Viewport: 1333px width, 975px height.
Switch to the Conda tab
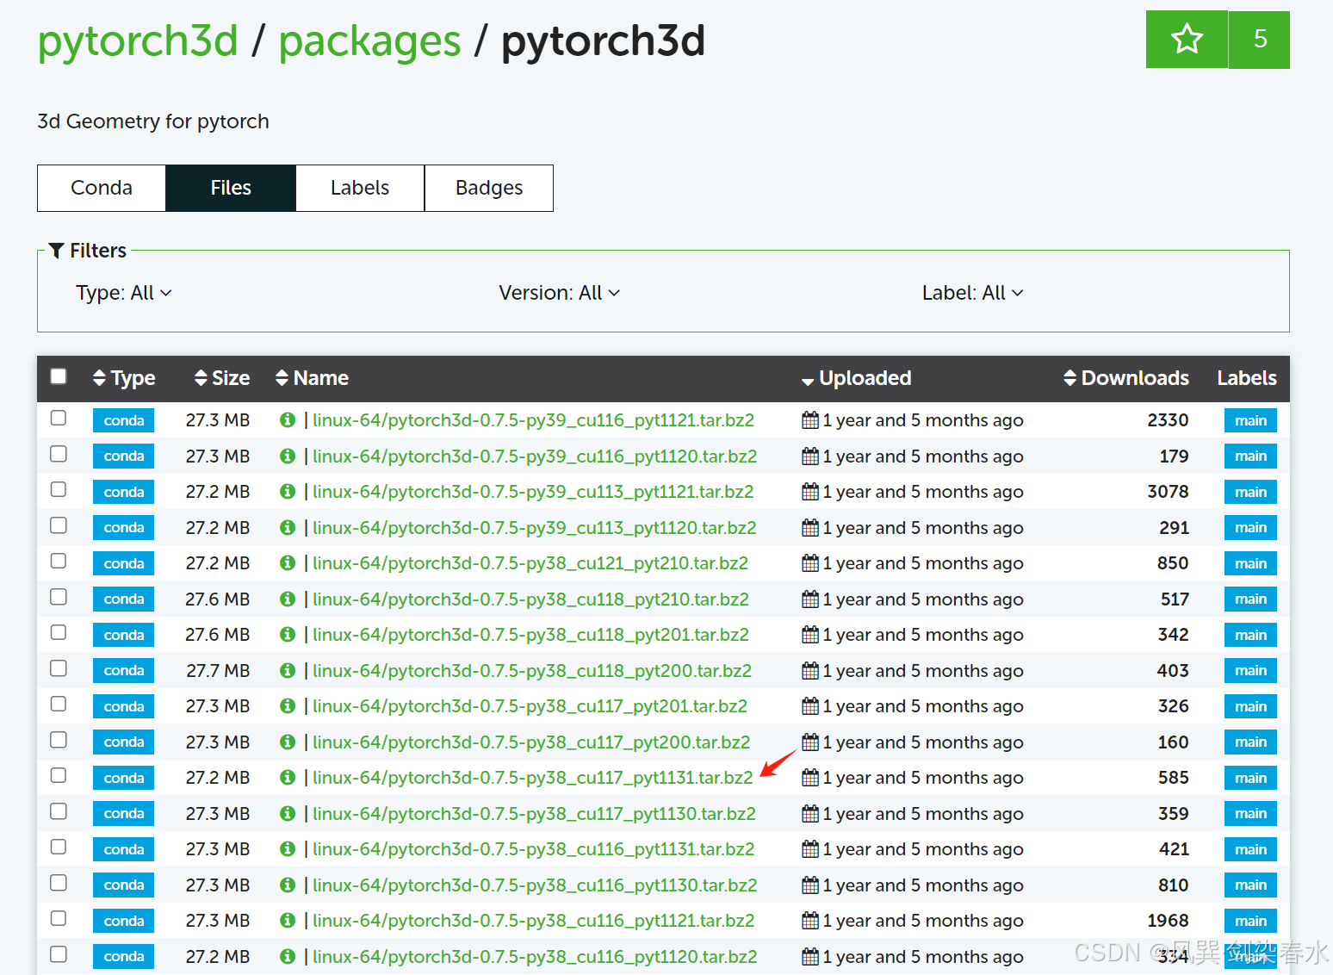pos(102,188)
